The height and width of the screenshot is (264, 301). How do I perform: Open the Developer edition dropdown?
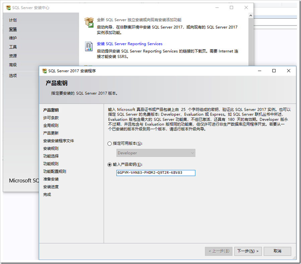[156, 153]
